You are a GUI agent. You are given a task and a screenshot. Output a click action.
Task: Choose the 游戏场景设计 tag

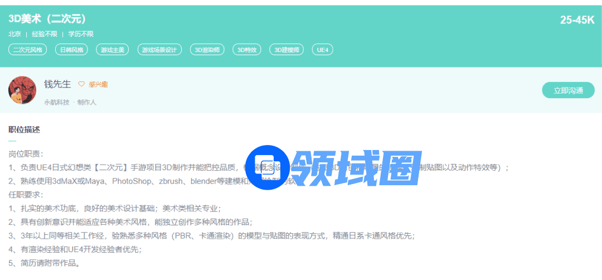pos(159,50)
